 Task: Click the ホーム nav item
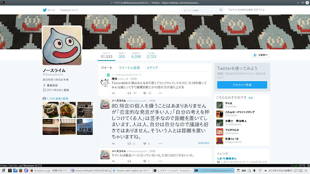[x=51, y=10]
